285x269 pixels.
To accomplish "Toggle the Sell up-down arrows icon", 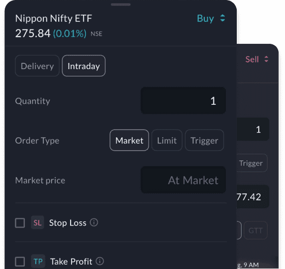I will click(x=266, y=59).
